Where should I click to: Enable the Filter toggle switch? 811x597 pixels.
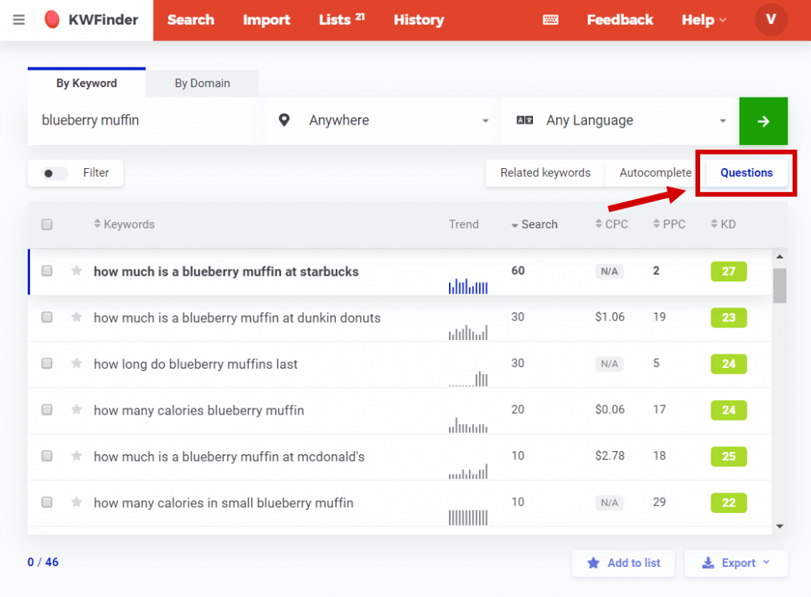coord(54,173)
